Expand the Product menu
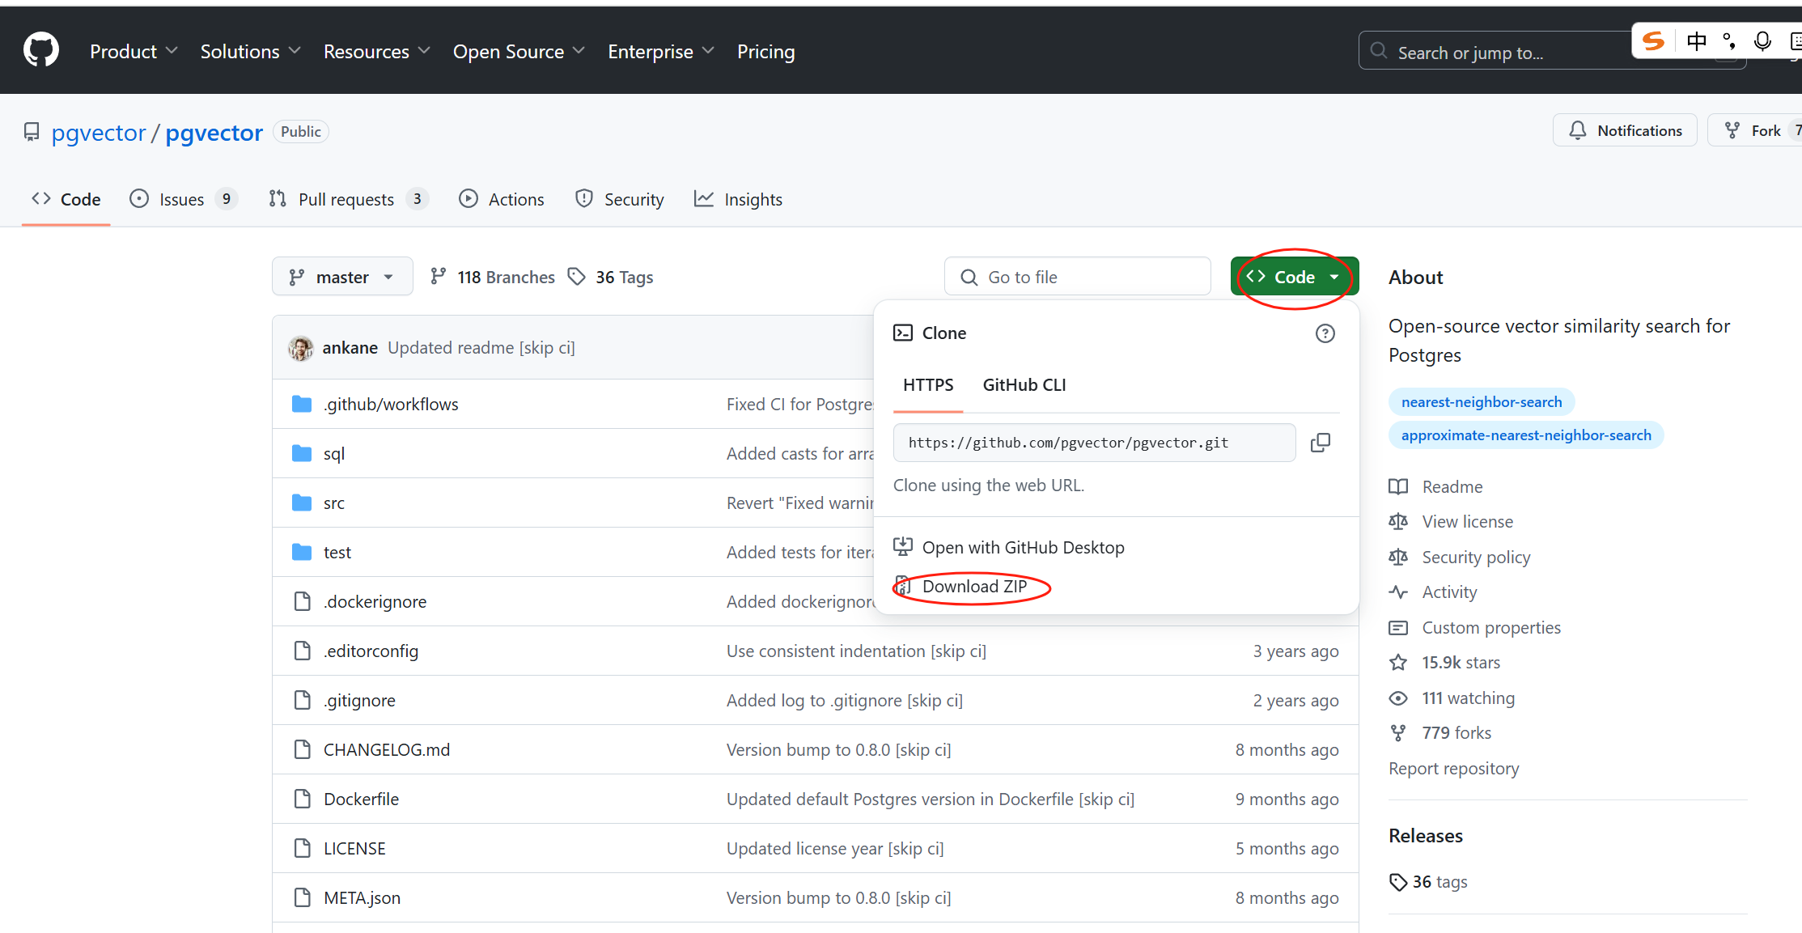Viewport: 1802px width, 933px height. (134, 51)
